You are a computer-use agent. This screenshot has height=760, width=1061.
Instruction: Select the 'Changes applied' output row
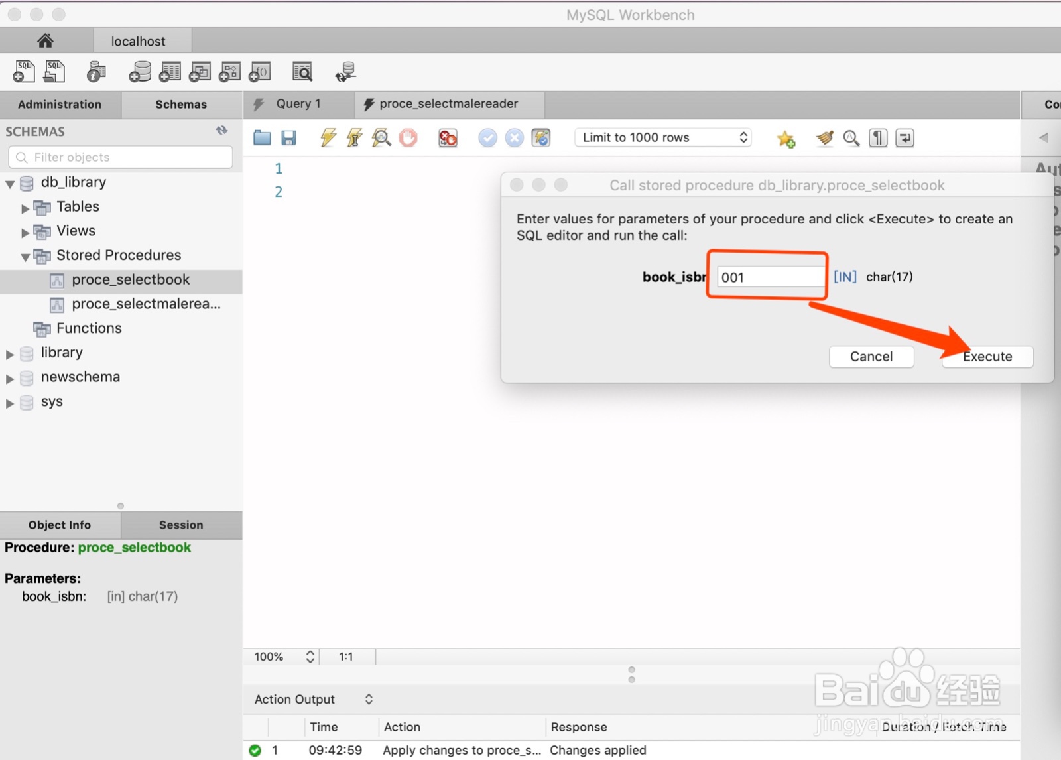point(631,750)
